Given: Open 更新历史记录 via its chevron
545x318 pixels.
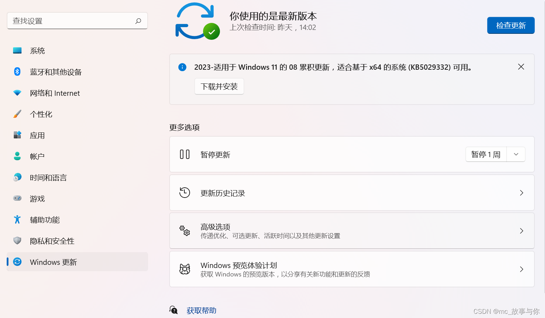Looking at the screenshot, I should [x=522, y=193].
